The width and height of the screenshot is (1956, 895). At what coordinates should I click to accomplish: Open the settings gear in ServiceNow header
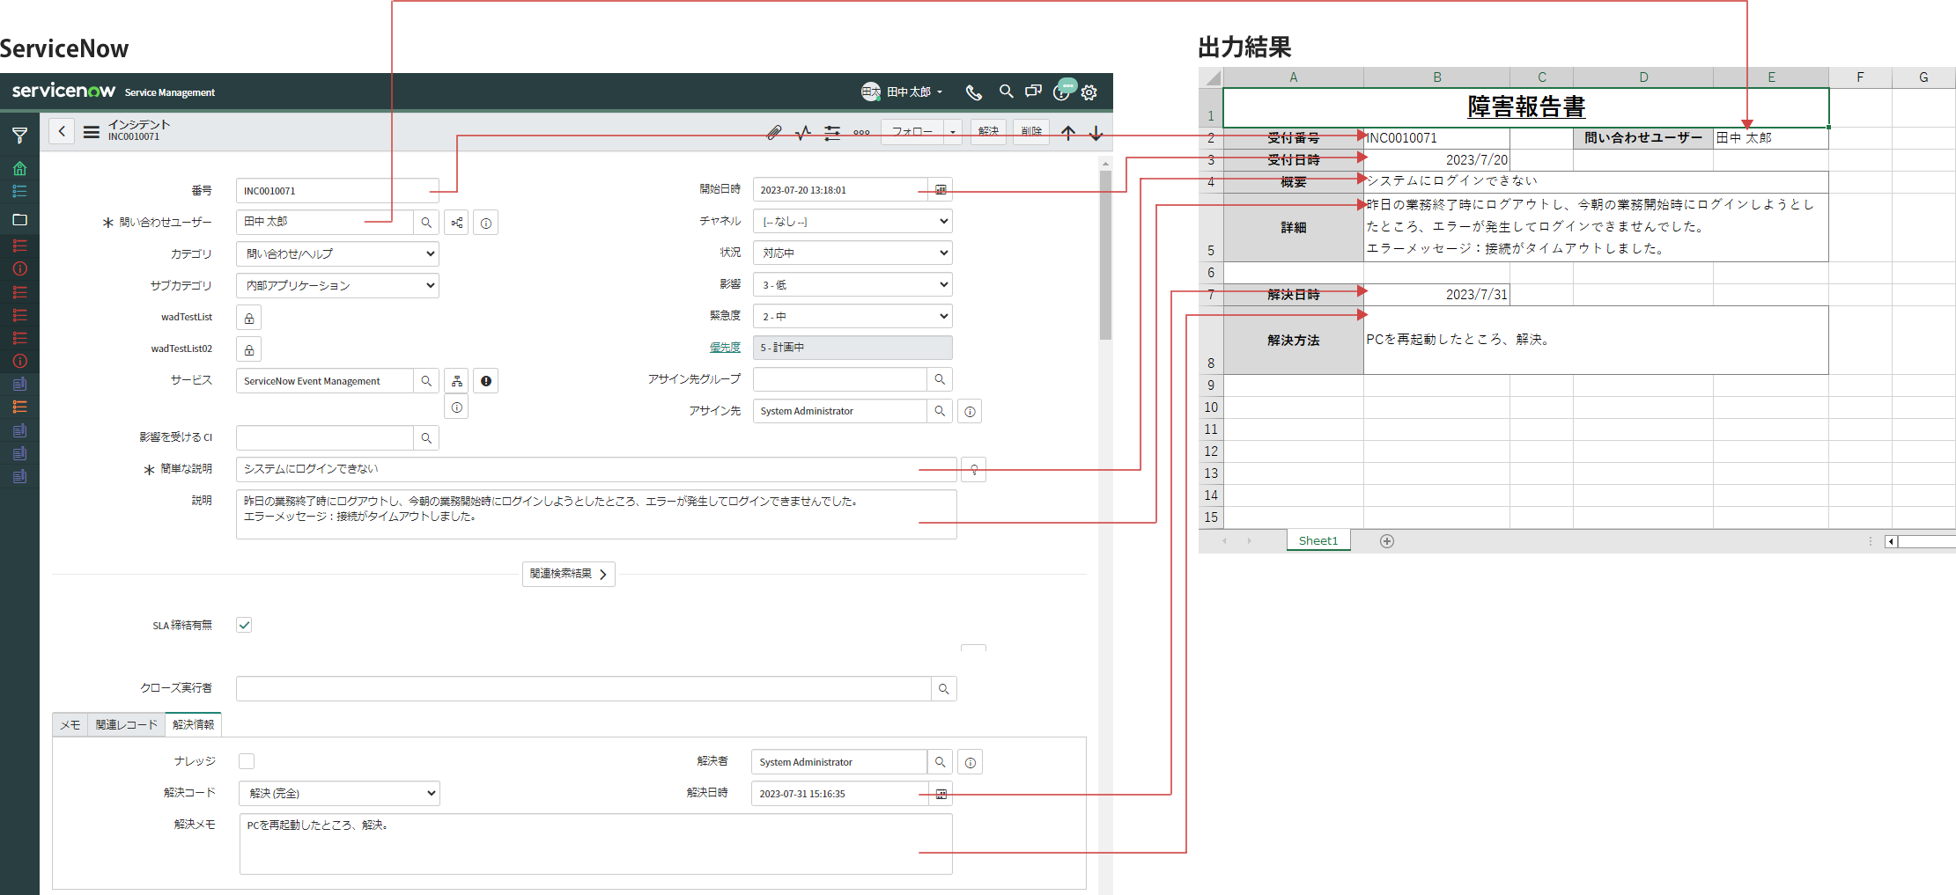[x=1089, y=92]
